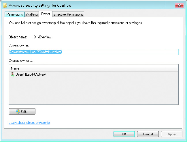Click the Apply button
This screenshot has height=142, width=187.
pyautogui.click(x=172, y=134)
